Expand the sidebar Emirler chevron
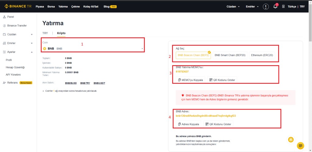The image size is (312, 152). pos(32,43)
